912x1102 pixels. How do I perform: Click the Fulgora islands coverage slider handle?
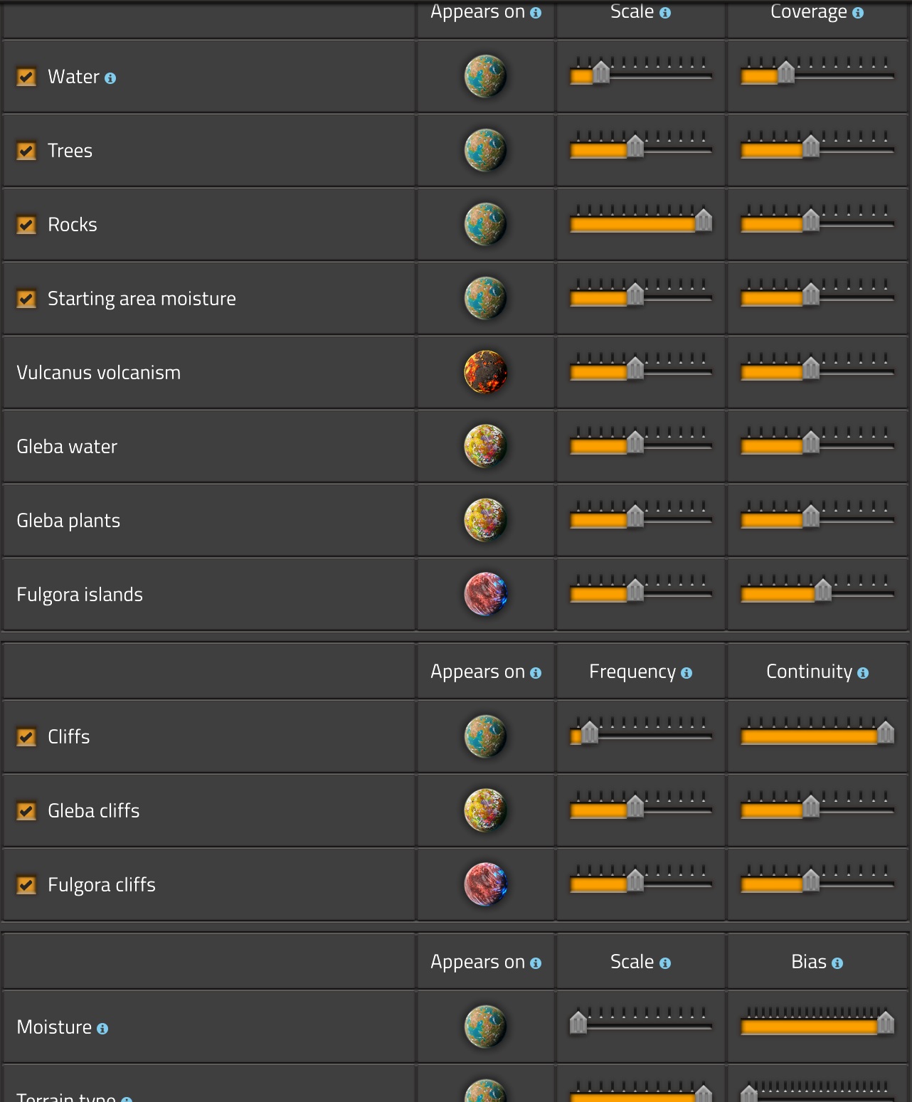click(823, 590)
